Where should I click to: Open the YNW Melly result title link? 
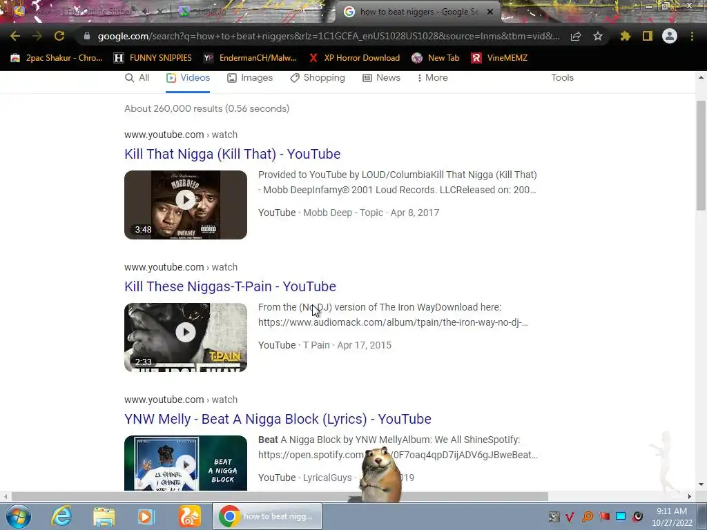point(278,419)
